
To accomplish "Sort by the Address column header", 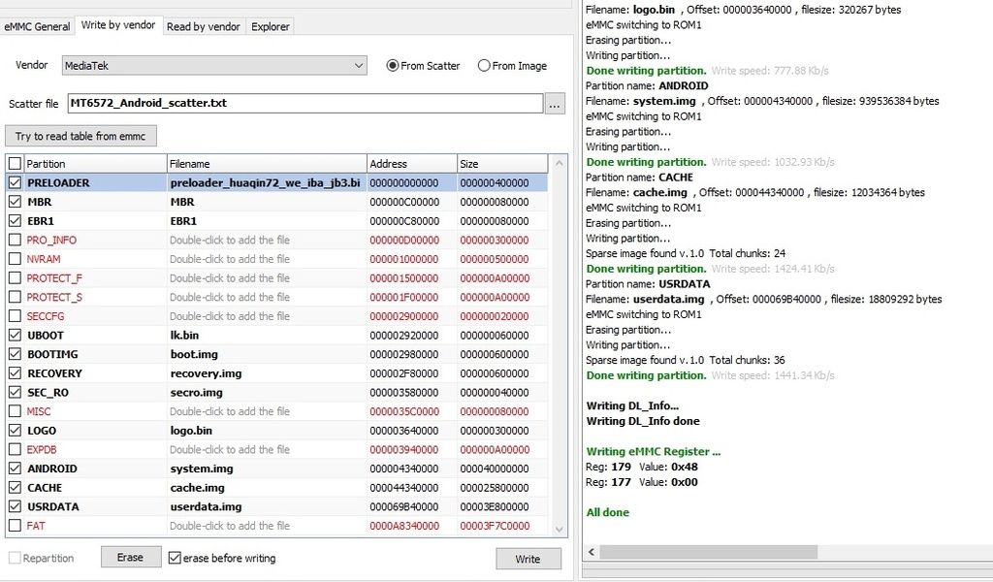I will coord(411,164).
